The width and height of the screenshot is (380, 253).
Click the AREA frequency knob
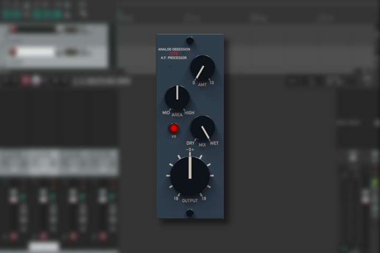(x=177, y=98)
